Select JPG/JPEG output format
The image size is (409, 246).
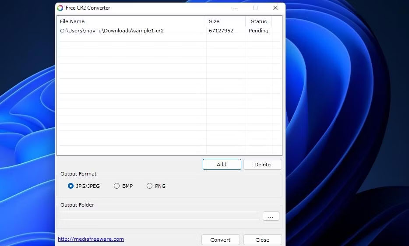pyautogui.click(x=71, y=186)
